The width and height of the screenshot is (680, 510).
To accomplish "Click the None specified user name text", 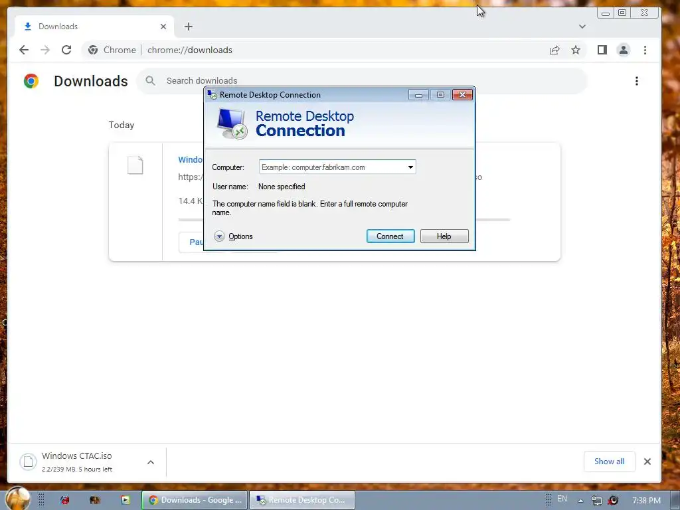I will coord(282,187).
